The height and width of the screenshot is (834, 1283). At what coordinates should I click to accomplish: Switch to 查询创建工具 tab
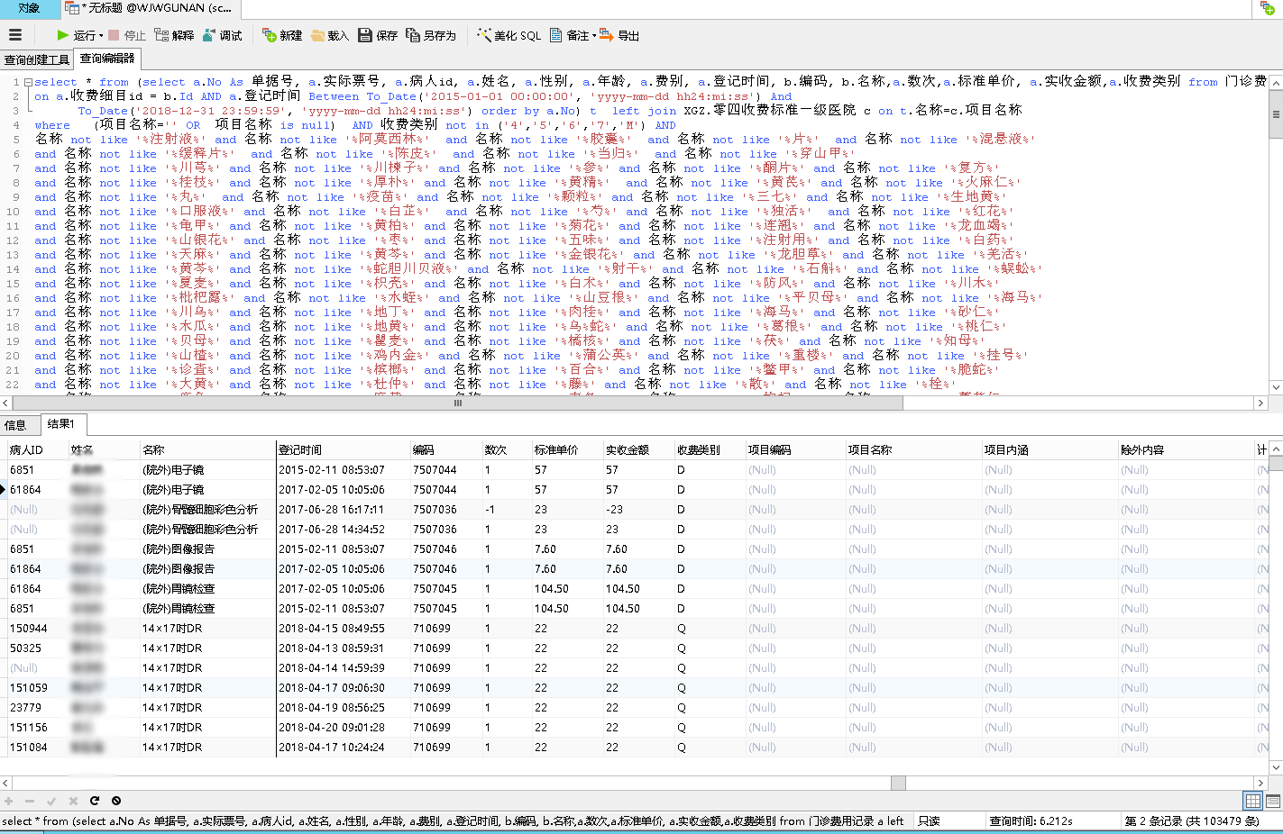click(x=37, y=59)
